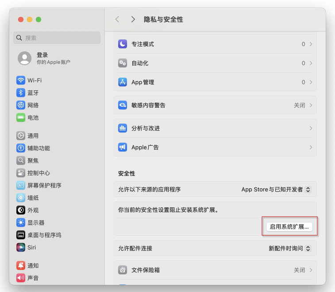Screen dimensions: 335x292
Task: Click the 文件保险箱 FileVault icon
Action: tap(123, 270)
